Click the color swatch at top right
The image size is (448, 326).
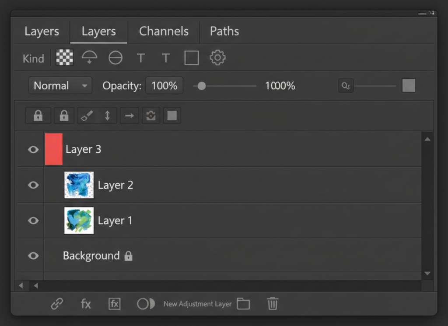point(409,86)
